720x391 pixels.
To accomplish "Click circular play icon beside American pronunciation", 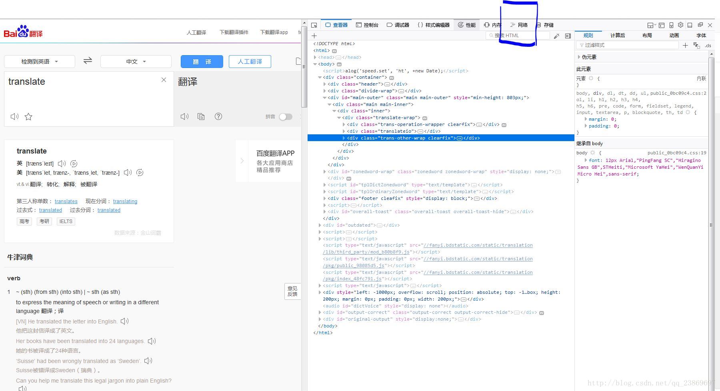I will pyautogui.click(x=140, y=173).
